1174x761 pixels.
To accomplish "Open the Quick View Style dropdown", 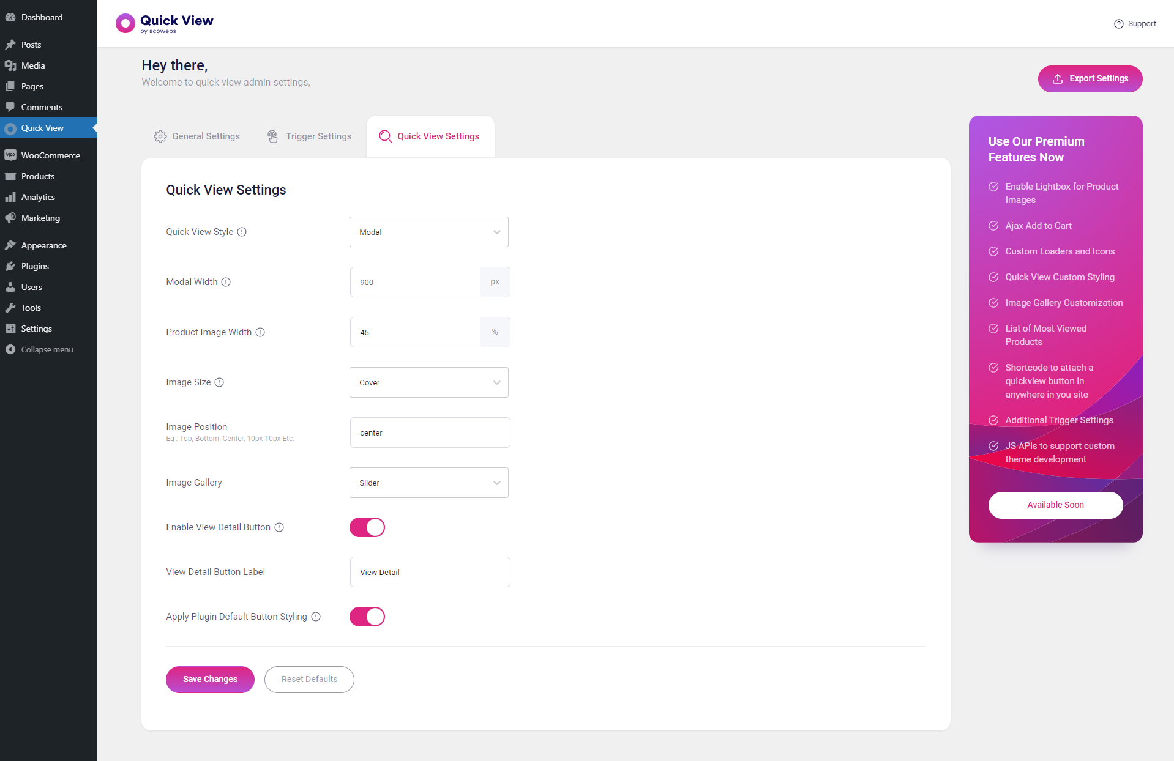I will coord(428,232).
